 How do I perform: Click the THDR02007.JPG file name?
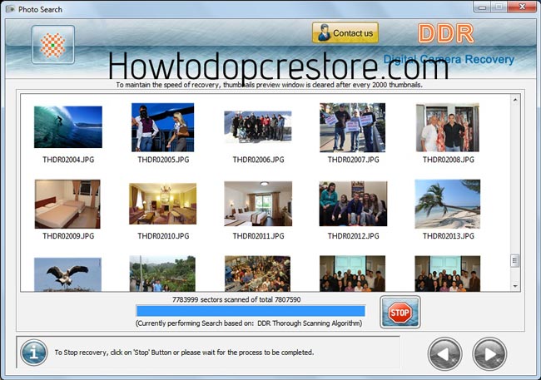click(353, 160)
